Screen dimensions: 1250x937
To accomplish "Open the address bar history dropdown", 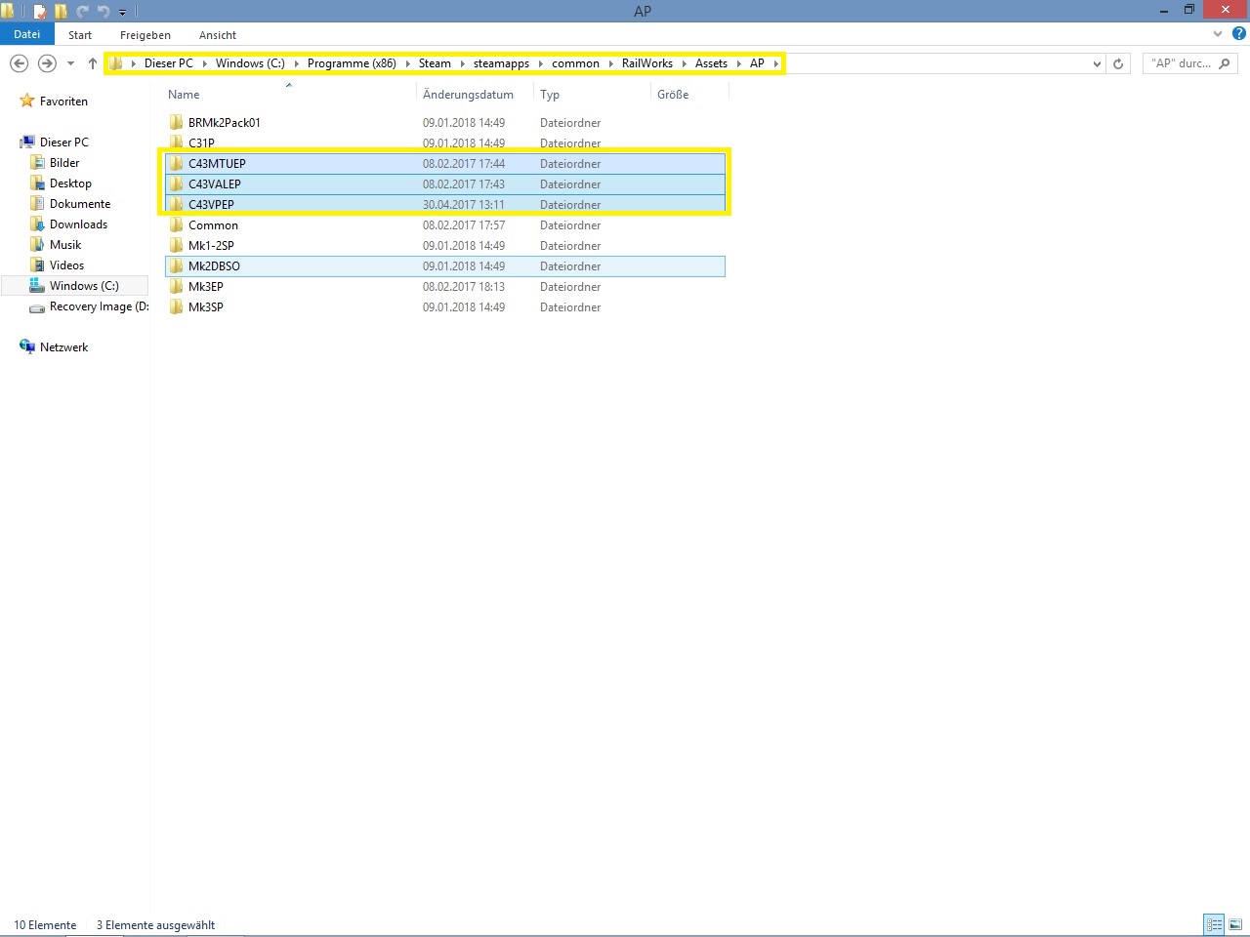I will coord(1097,63).
